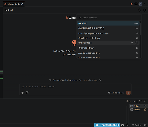Click the terminal icon in the Terminal notice
This screenshot has height=127, width=148.
pos(50,80)
